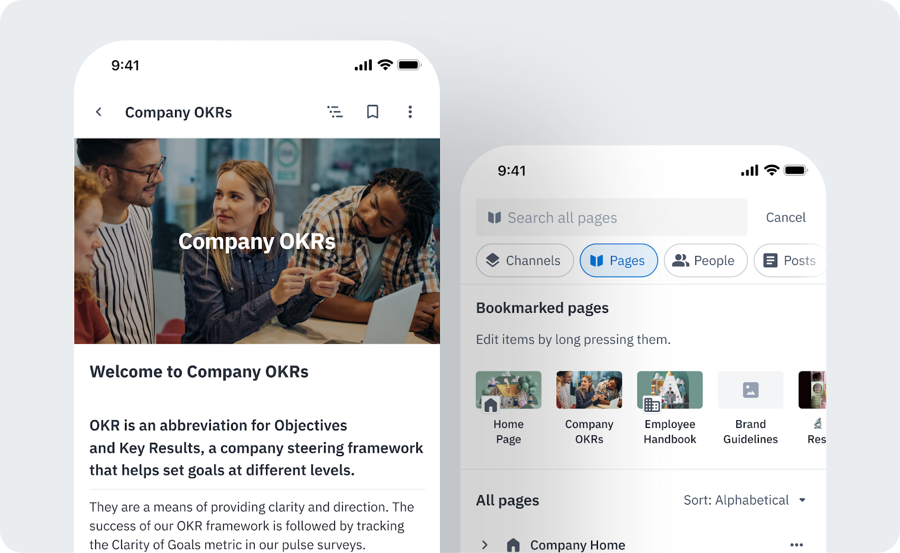Viewport: 900px width, 553px height.
Task: Go back using the left chevron arrow
Action: point(99,112)
